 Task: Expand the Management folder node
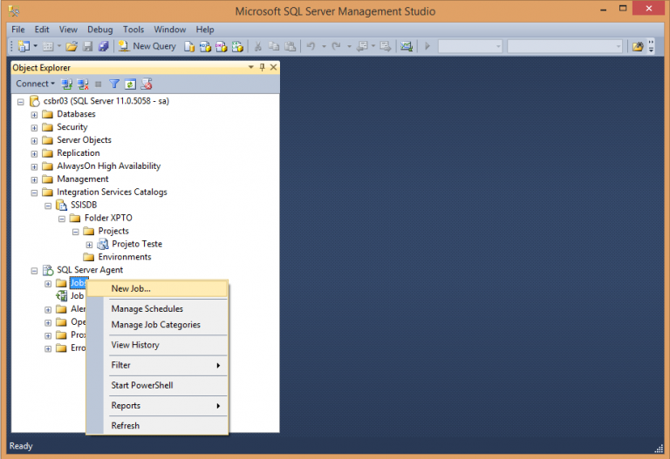click(x=34, y=179)
